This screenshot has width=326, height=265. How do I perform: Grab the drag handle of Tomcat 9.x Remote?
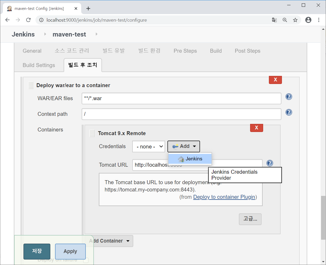click(92, 133)
